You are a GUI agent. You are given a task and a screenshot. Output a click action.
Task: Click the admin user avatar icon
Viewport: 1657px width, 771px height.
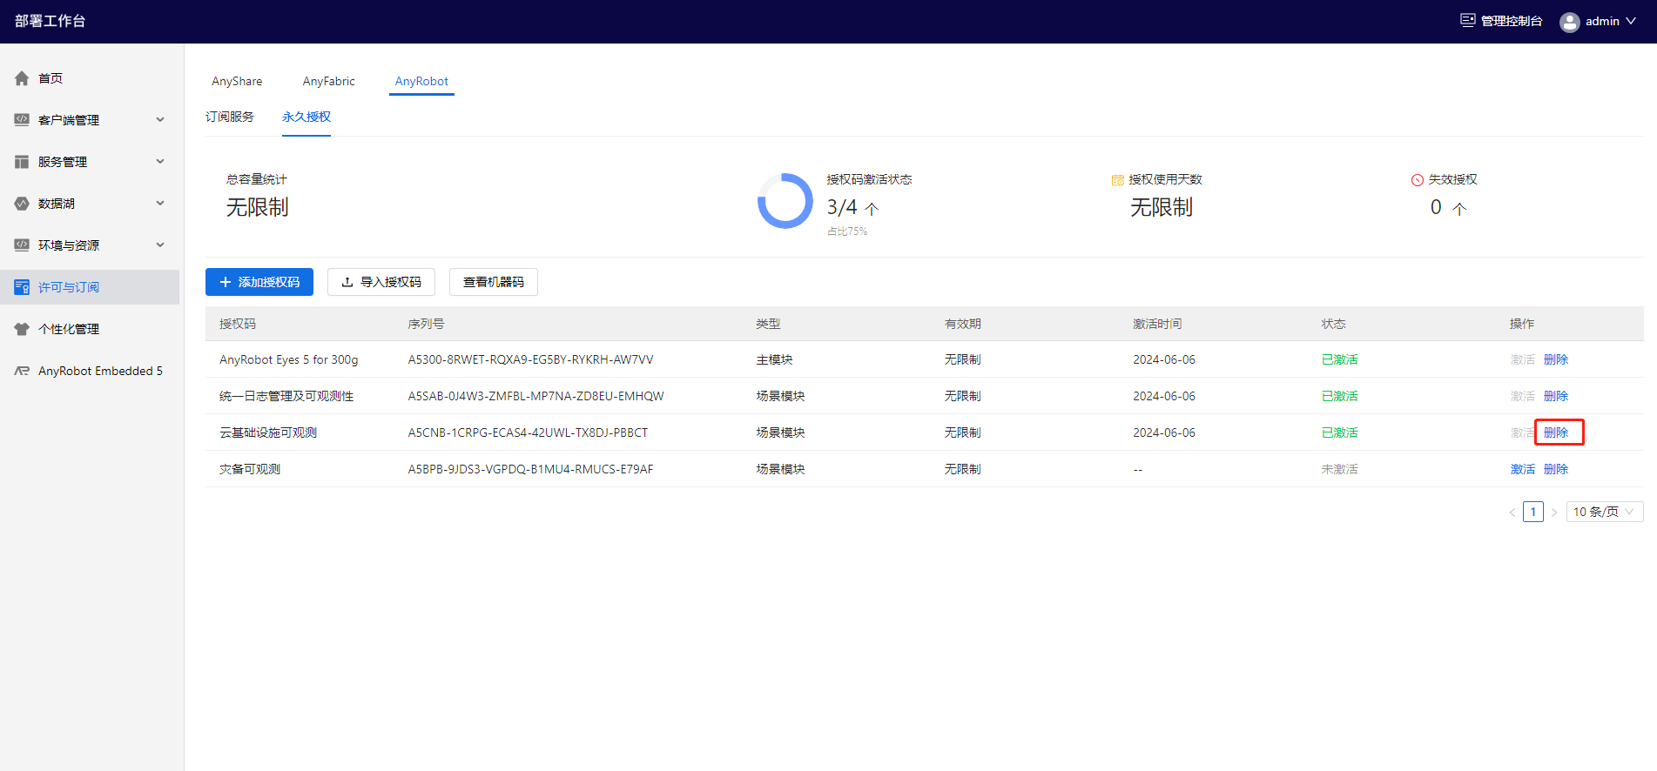(1570, 22)
